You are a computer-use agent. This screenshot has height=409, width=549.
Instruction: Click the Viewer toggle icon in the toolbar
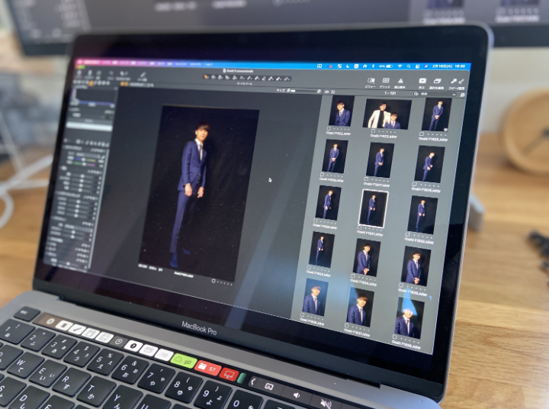(370, 79)
